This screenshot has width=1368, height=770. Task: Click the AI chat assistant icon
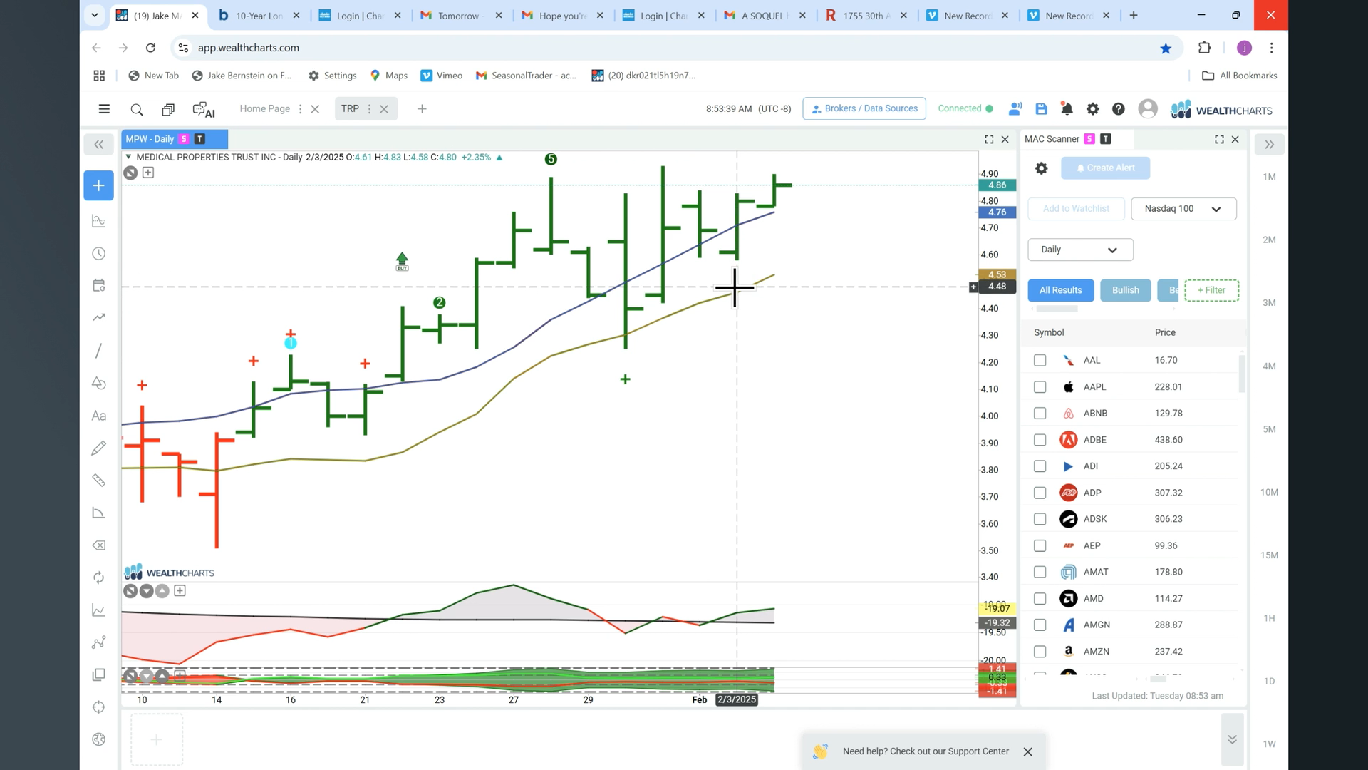point(204,110)
